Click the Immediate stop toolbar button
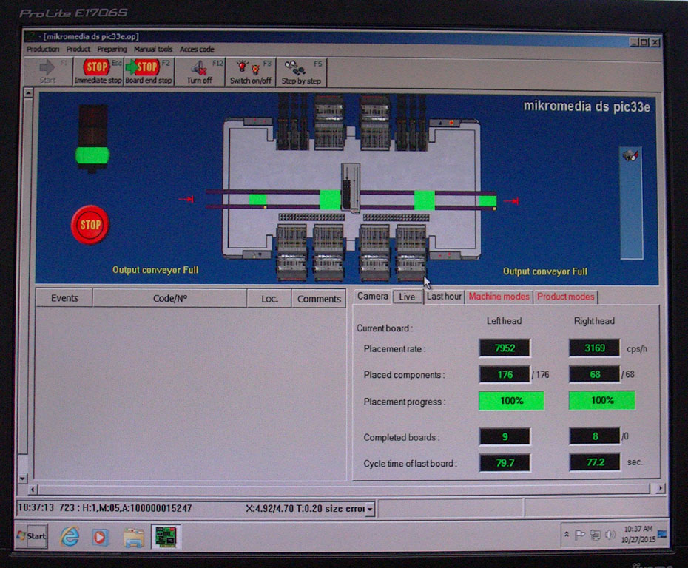Image resolution: width=688 pixels, height=568 pixels. [98, 72]
